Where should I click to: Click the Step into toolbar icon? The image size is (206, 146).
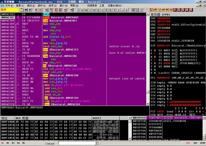coord(47,10)
